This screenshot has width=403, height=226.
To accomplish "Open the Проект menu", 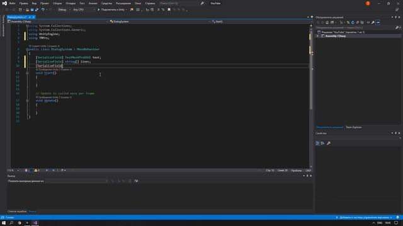I will click(x=45, y=3).
